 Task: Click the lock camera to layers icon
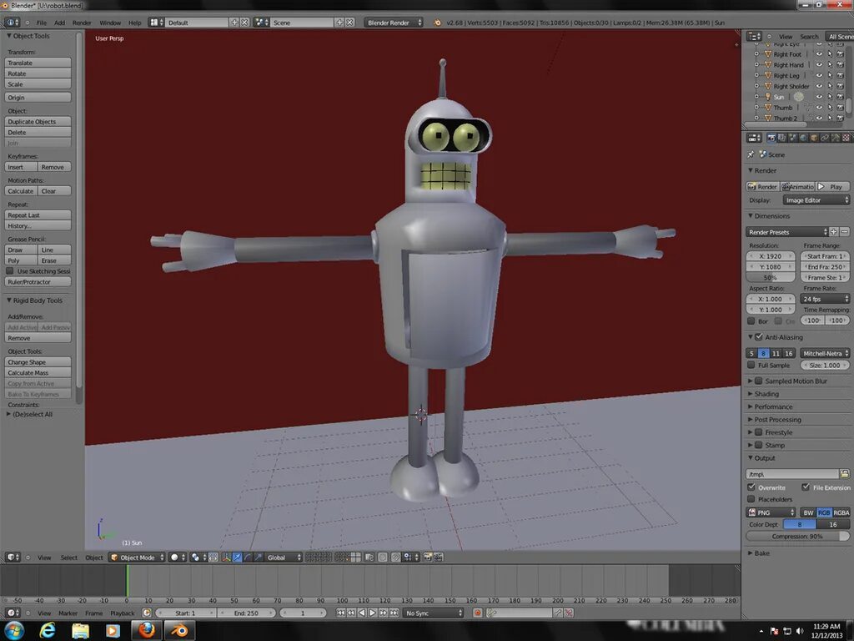(369, 557)
